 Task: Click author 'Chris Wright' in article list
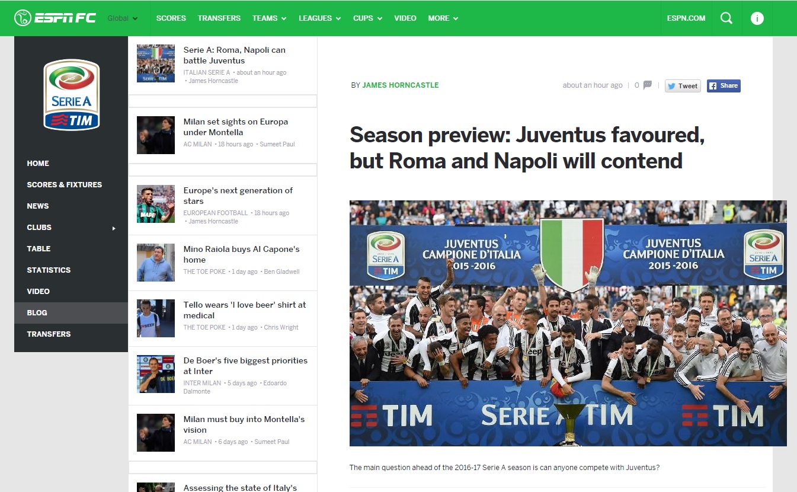point(281,327)
